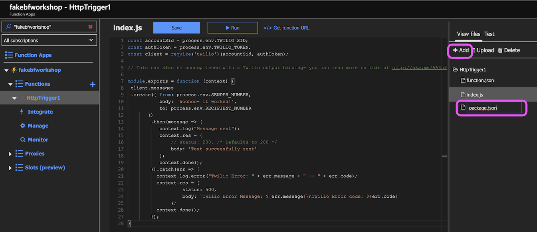Click the Add file button
537x232 pixels.
click(x=461, y=50)
